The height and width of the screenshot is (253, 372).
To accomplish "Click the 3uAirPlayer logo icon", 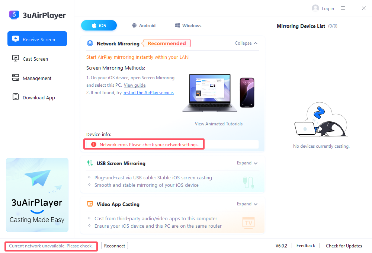I will [14, 15].
